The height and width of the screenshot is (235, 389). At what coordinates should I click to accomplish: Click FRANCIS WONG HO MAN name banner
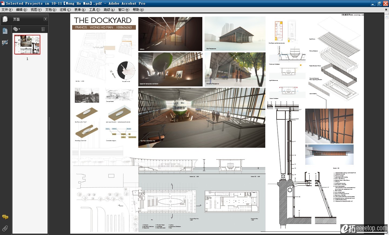click(104, 27)
